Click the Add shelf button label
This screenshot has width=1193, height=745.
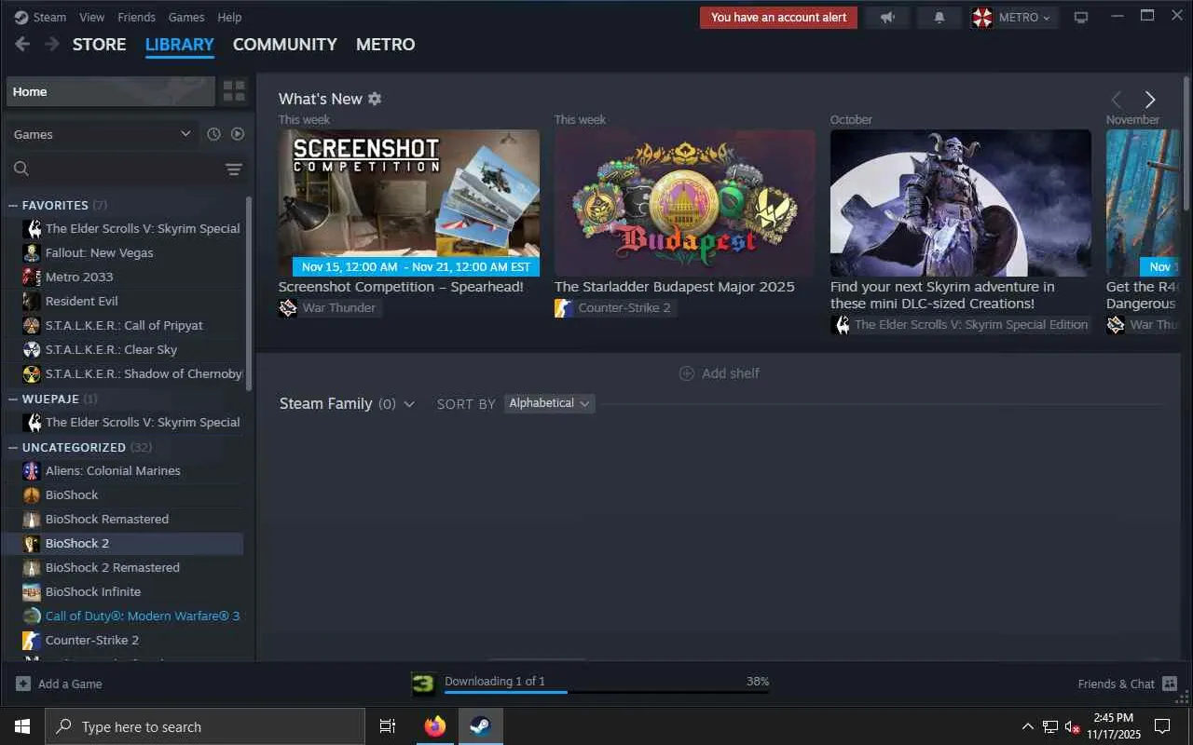pos(731,373)
